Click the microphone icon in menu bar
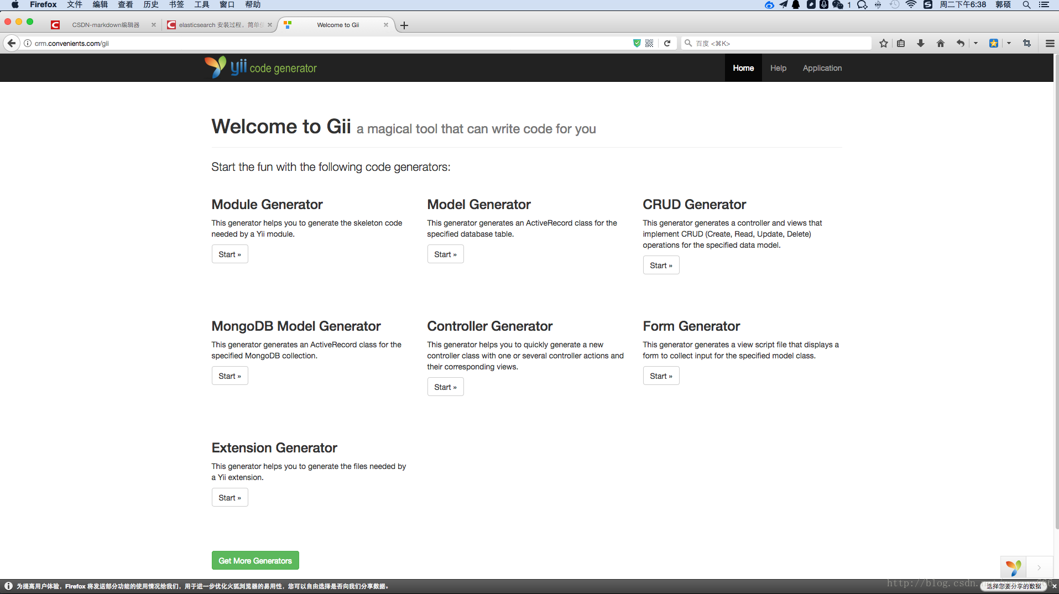This screenshot has height=594, width=1059. tap(824, 5)
